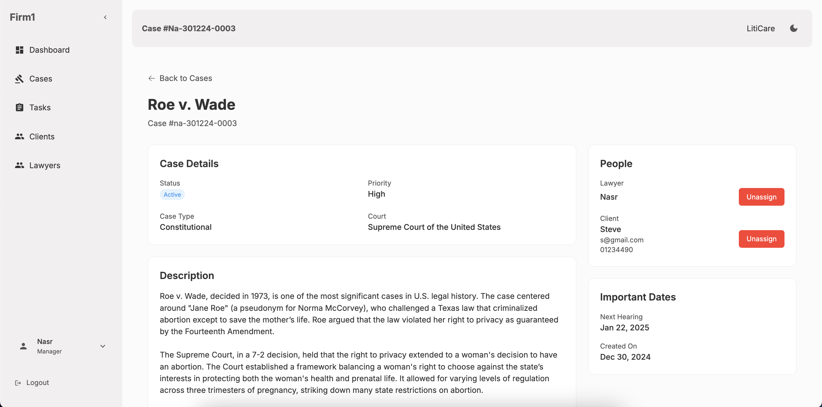The height and width of the screenshot is (407, 822).
Task: Click the Cases gavel icon
Action: click(x=20, y=79)
